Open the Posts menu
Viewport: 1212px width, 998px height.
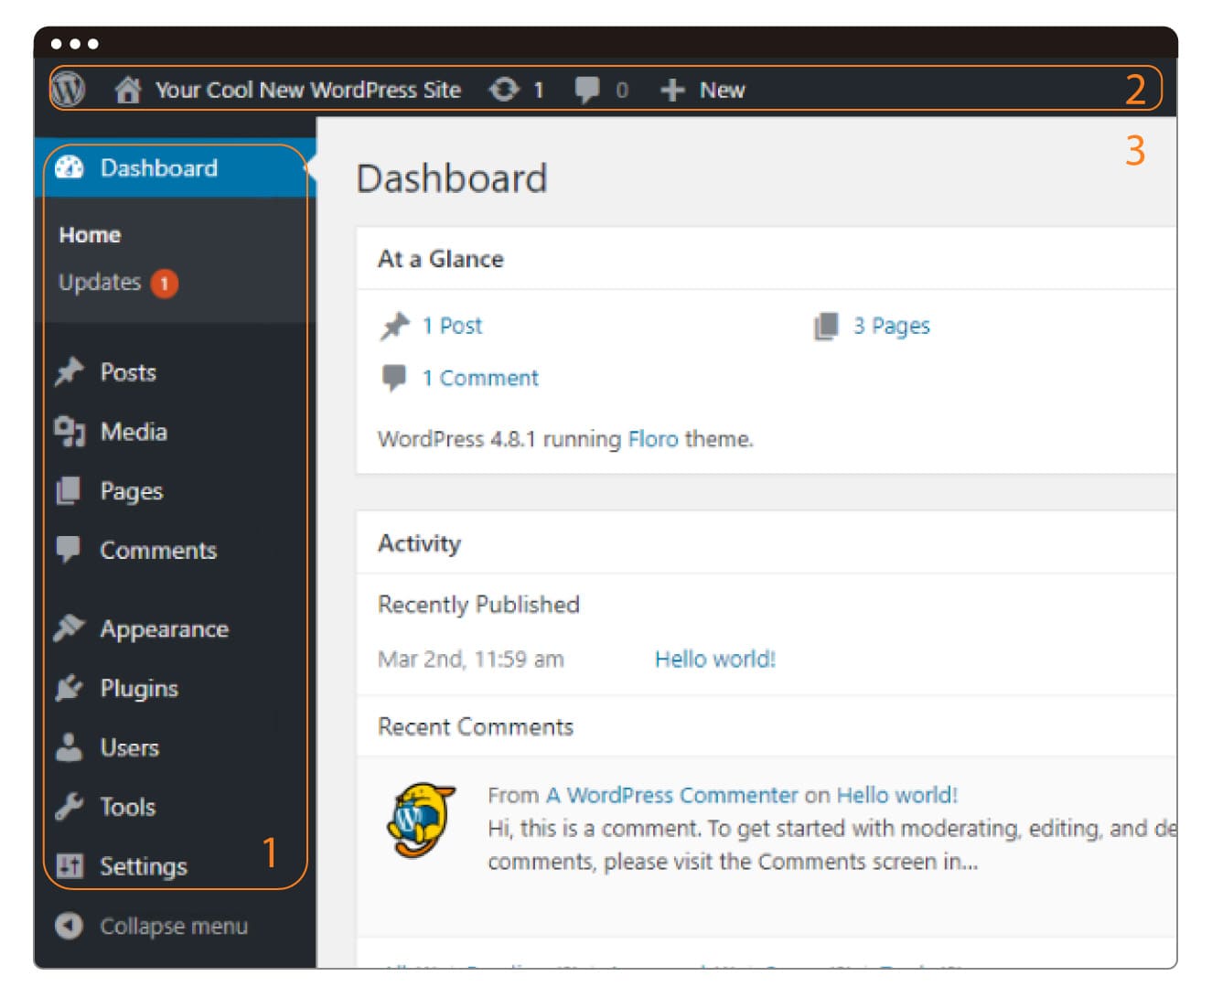(x=128, y=372)
